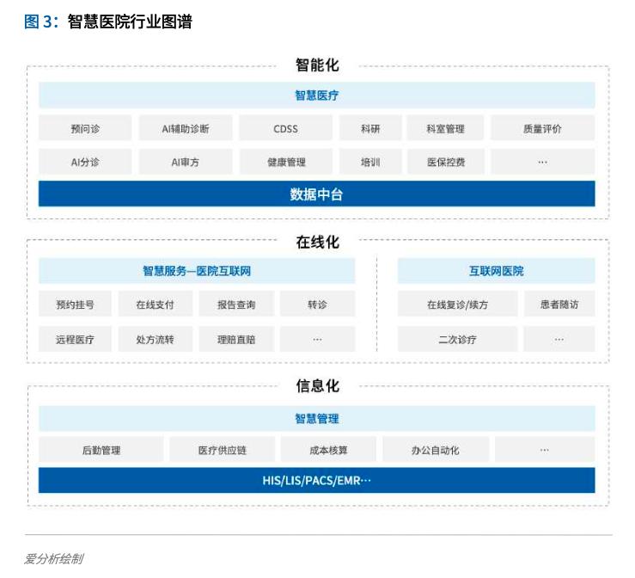This screenshot has width=635, height=578.
Task: Select the 预问诊 box
Action: click(85, 128)
